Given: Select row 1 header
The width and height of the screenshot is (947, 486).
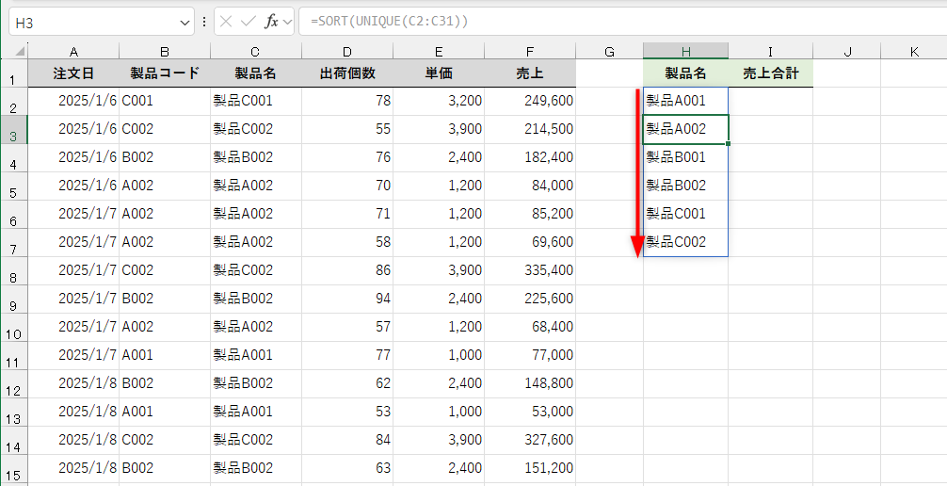Looking at the screenshot, I should tap(13, 73).
